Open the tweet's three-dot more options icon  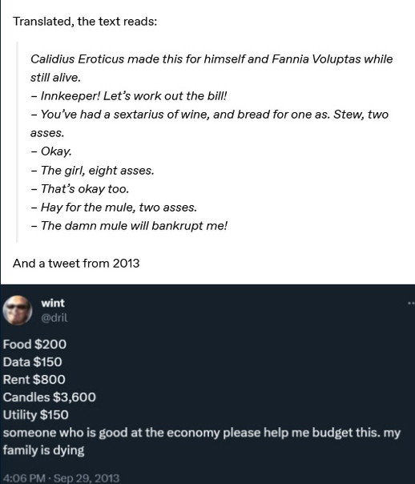click(x=411, y=304)
